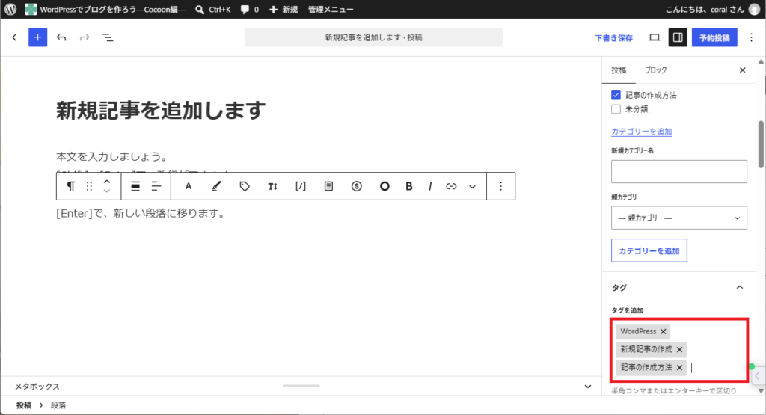Open the tag badge style tool
Viewport: 766px width, 415px height.
coord(245,186)
